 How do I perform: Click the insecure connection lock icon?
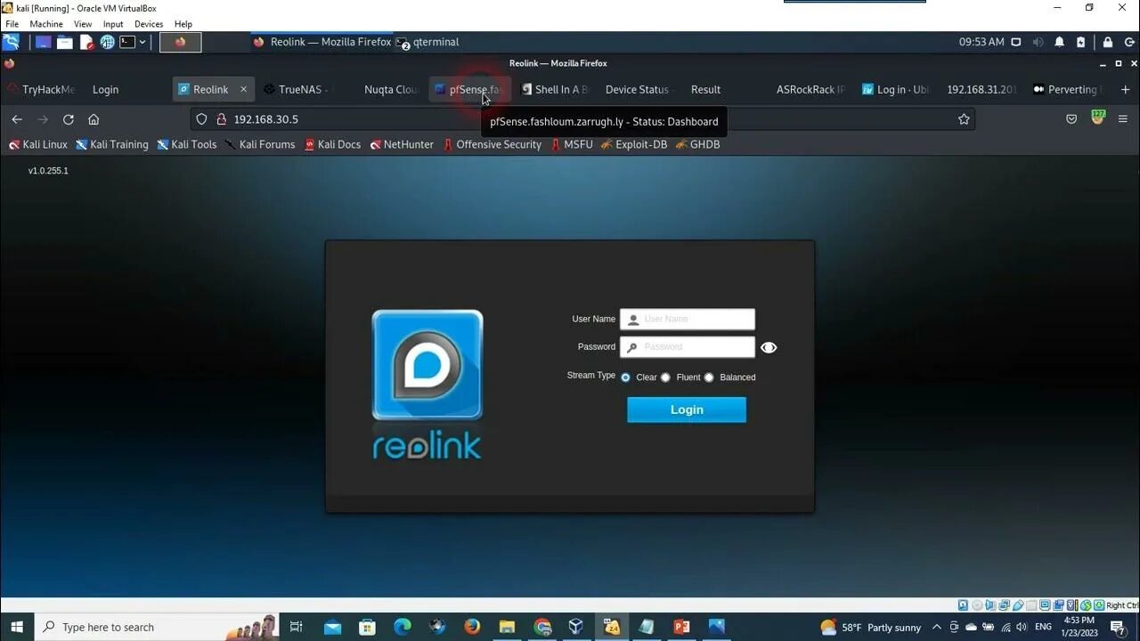click(x=221, y=119)
